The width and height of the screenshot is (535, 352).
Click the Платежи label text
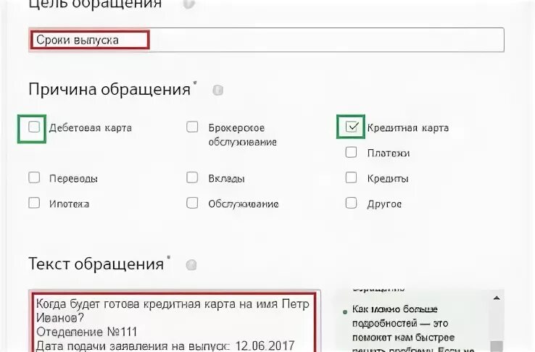point(389,154)
